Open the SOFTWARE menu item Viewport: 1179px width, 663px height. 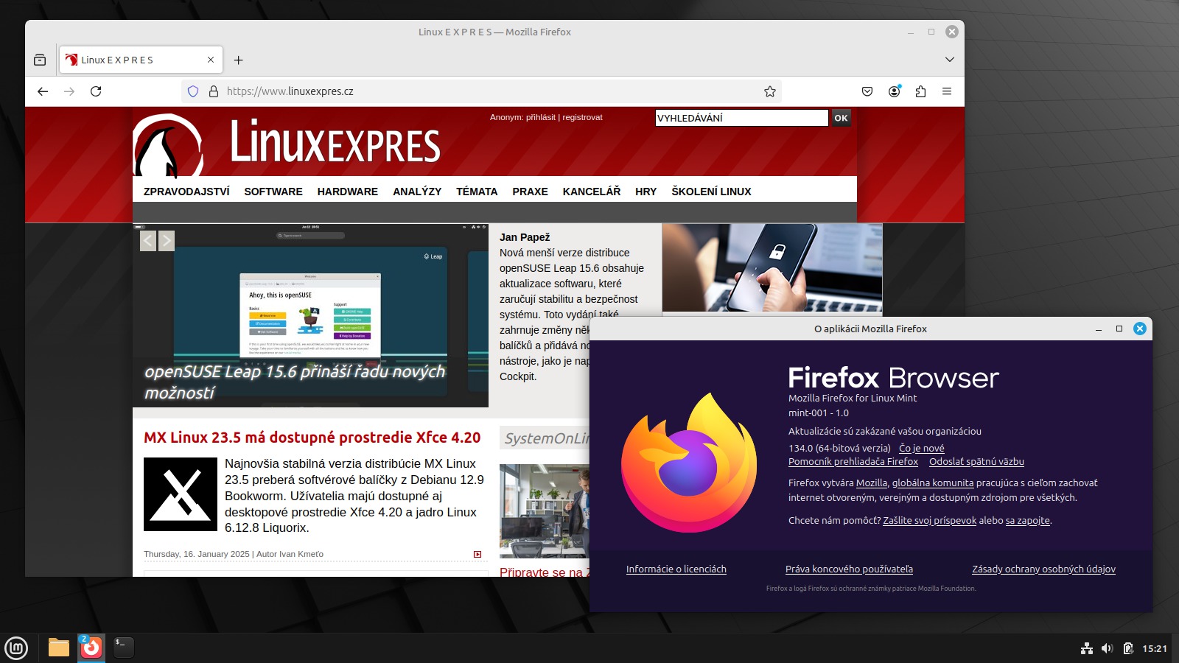[273, 192]
